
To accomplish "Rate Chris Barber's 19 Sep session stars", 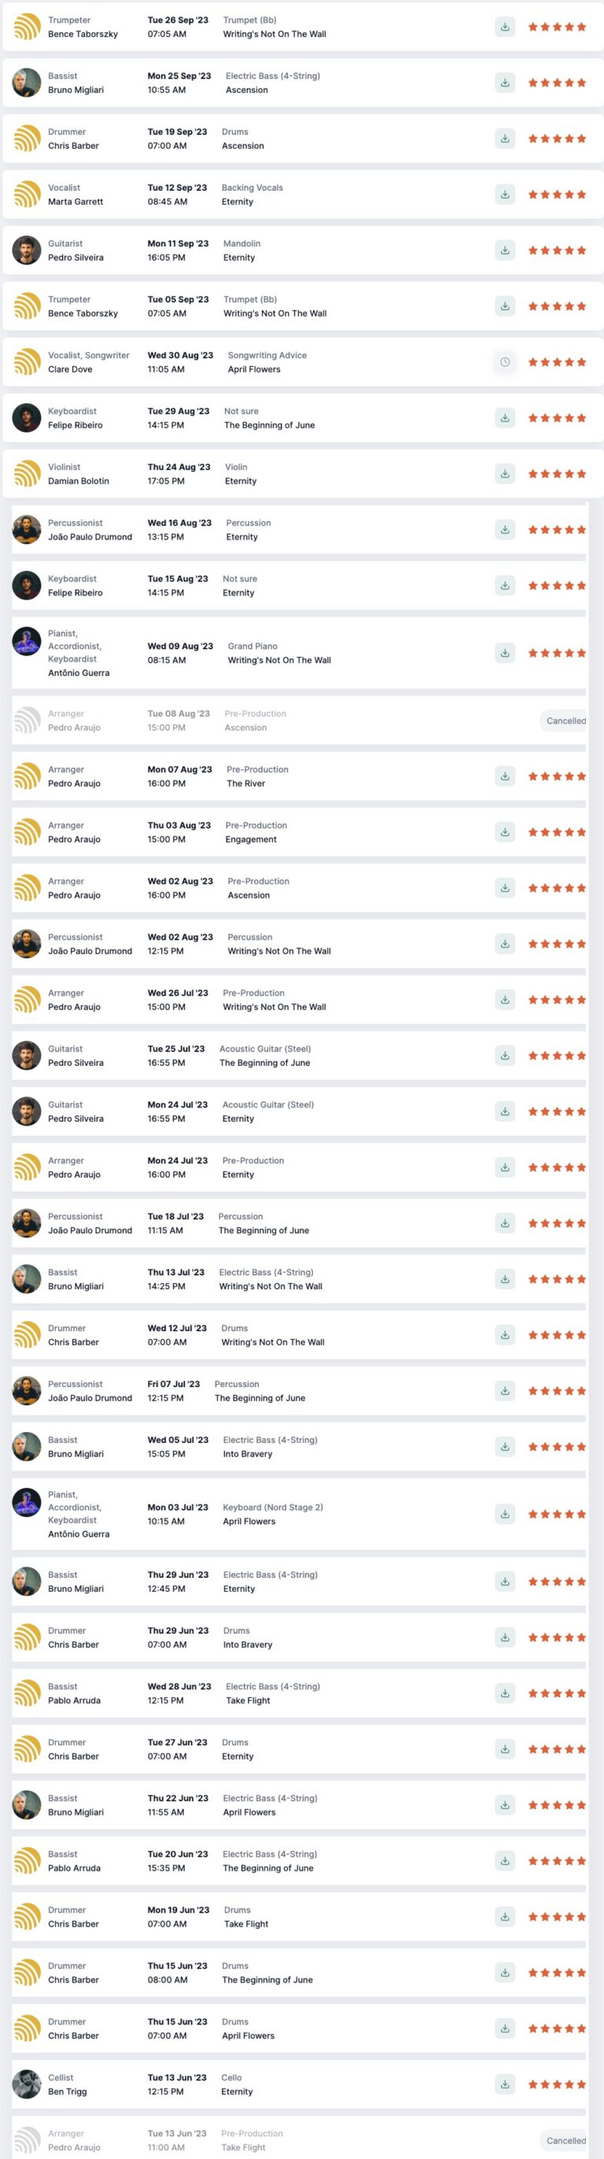I will 557,139.
